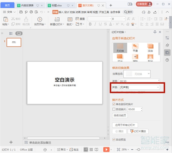Click the Save icon in quick toolbar
Image resolution: width=172 pixels, height=153 pixels.
pyautogui.click(x=21, y=12)
